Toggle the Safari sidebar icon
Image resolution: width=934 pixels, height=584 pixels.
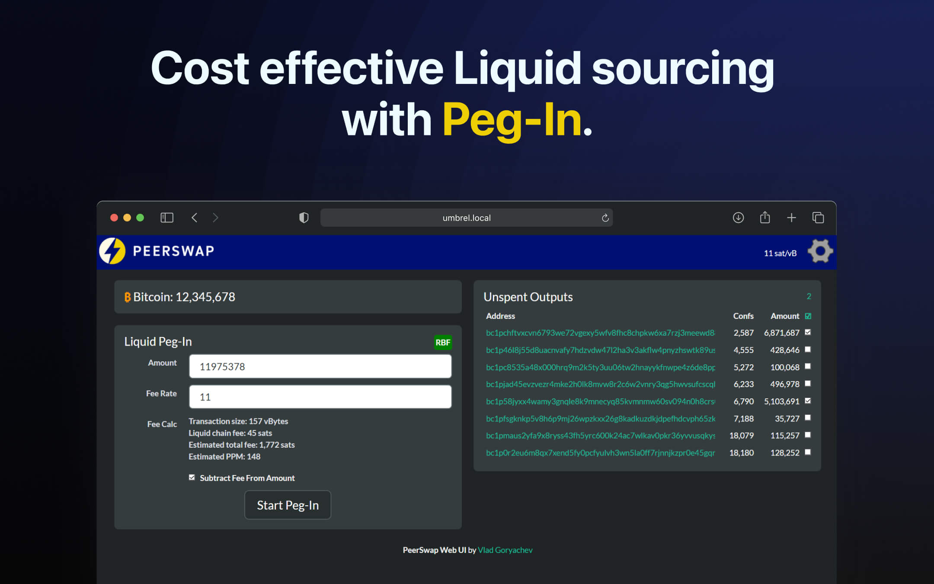tap(167, 218)
